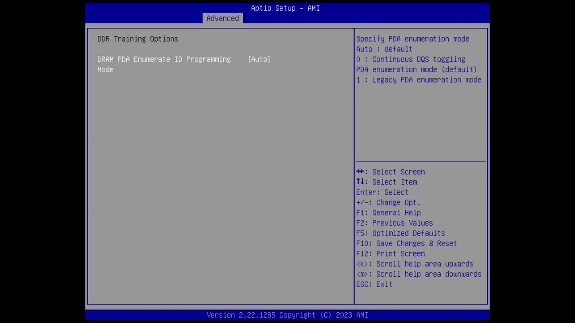575x323 pixels.
Task: Click '0 : Continuous DQS toggling' line
Action: coord(411,59)
